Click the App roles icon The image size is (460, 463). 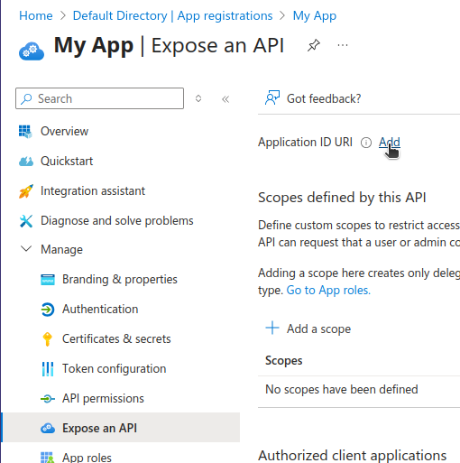coord(47,458)
